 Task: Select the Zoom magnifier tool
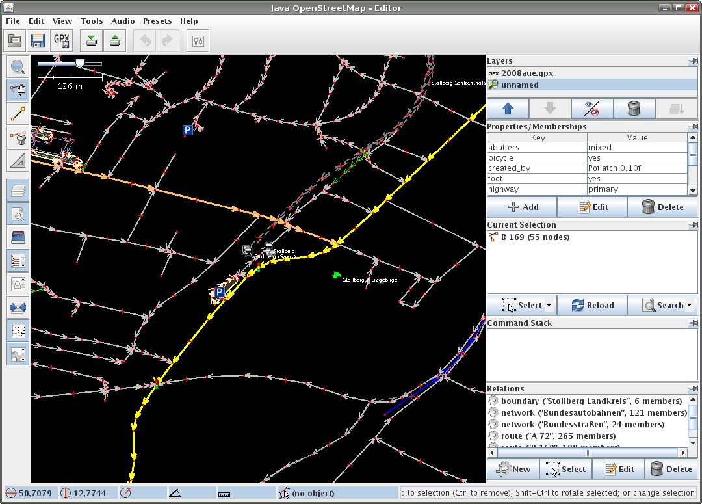tap(18, 67)
